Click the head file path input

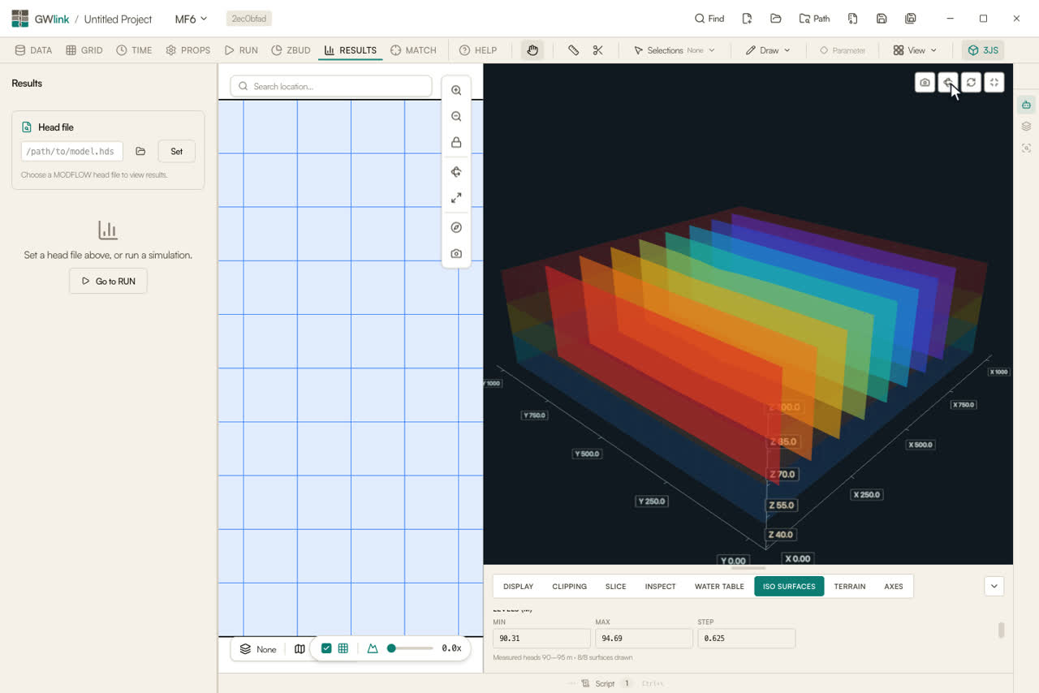pos(72,151)
